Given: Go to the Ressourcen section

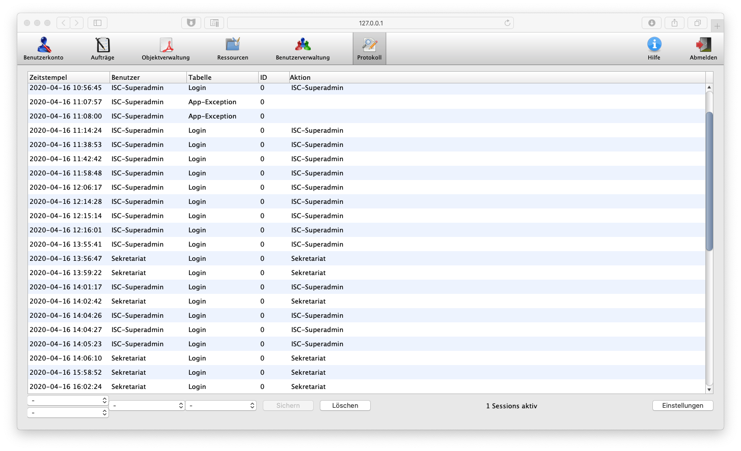Looking at the screenshot, I should (233, 49).
